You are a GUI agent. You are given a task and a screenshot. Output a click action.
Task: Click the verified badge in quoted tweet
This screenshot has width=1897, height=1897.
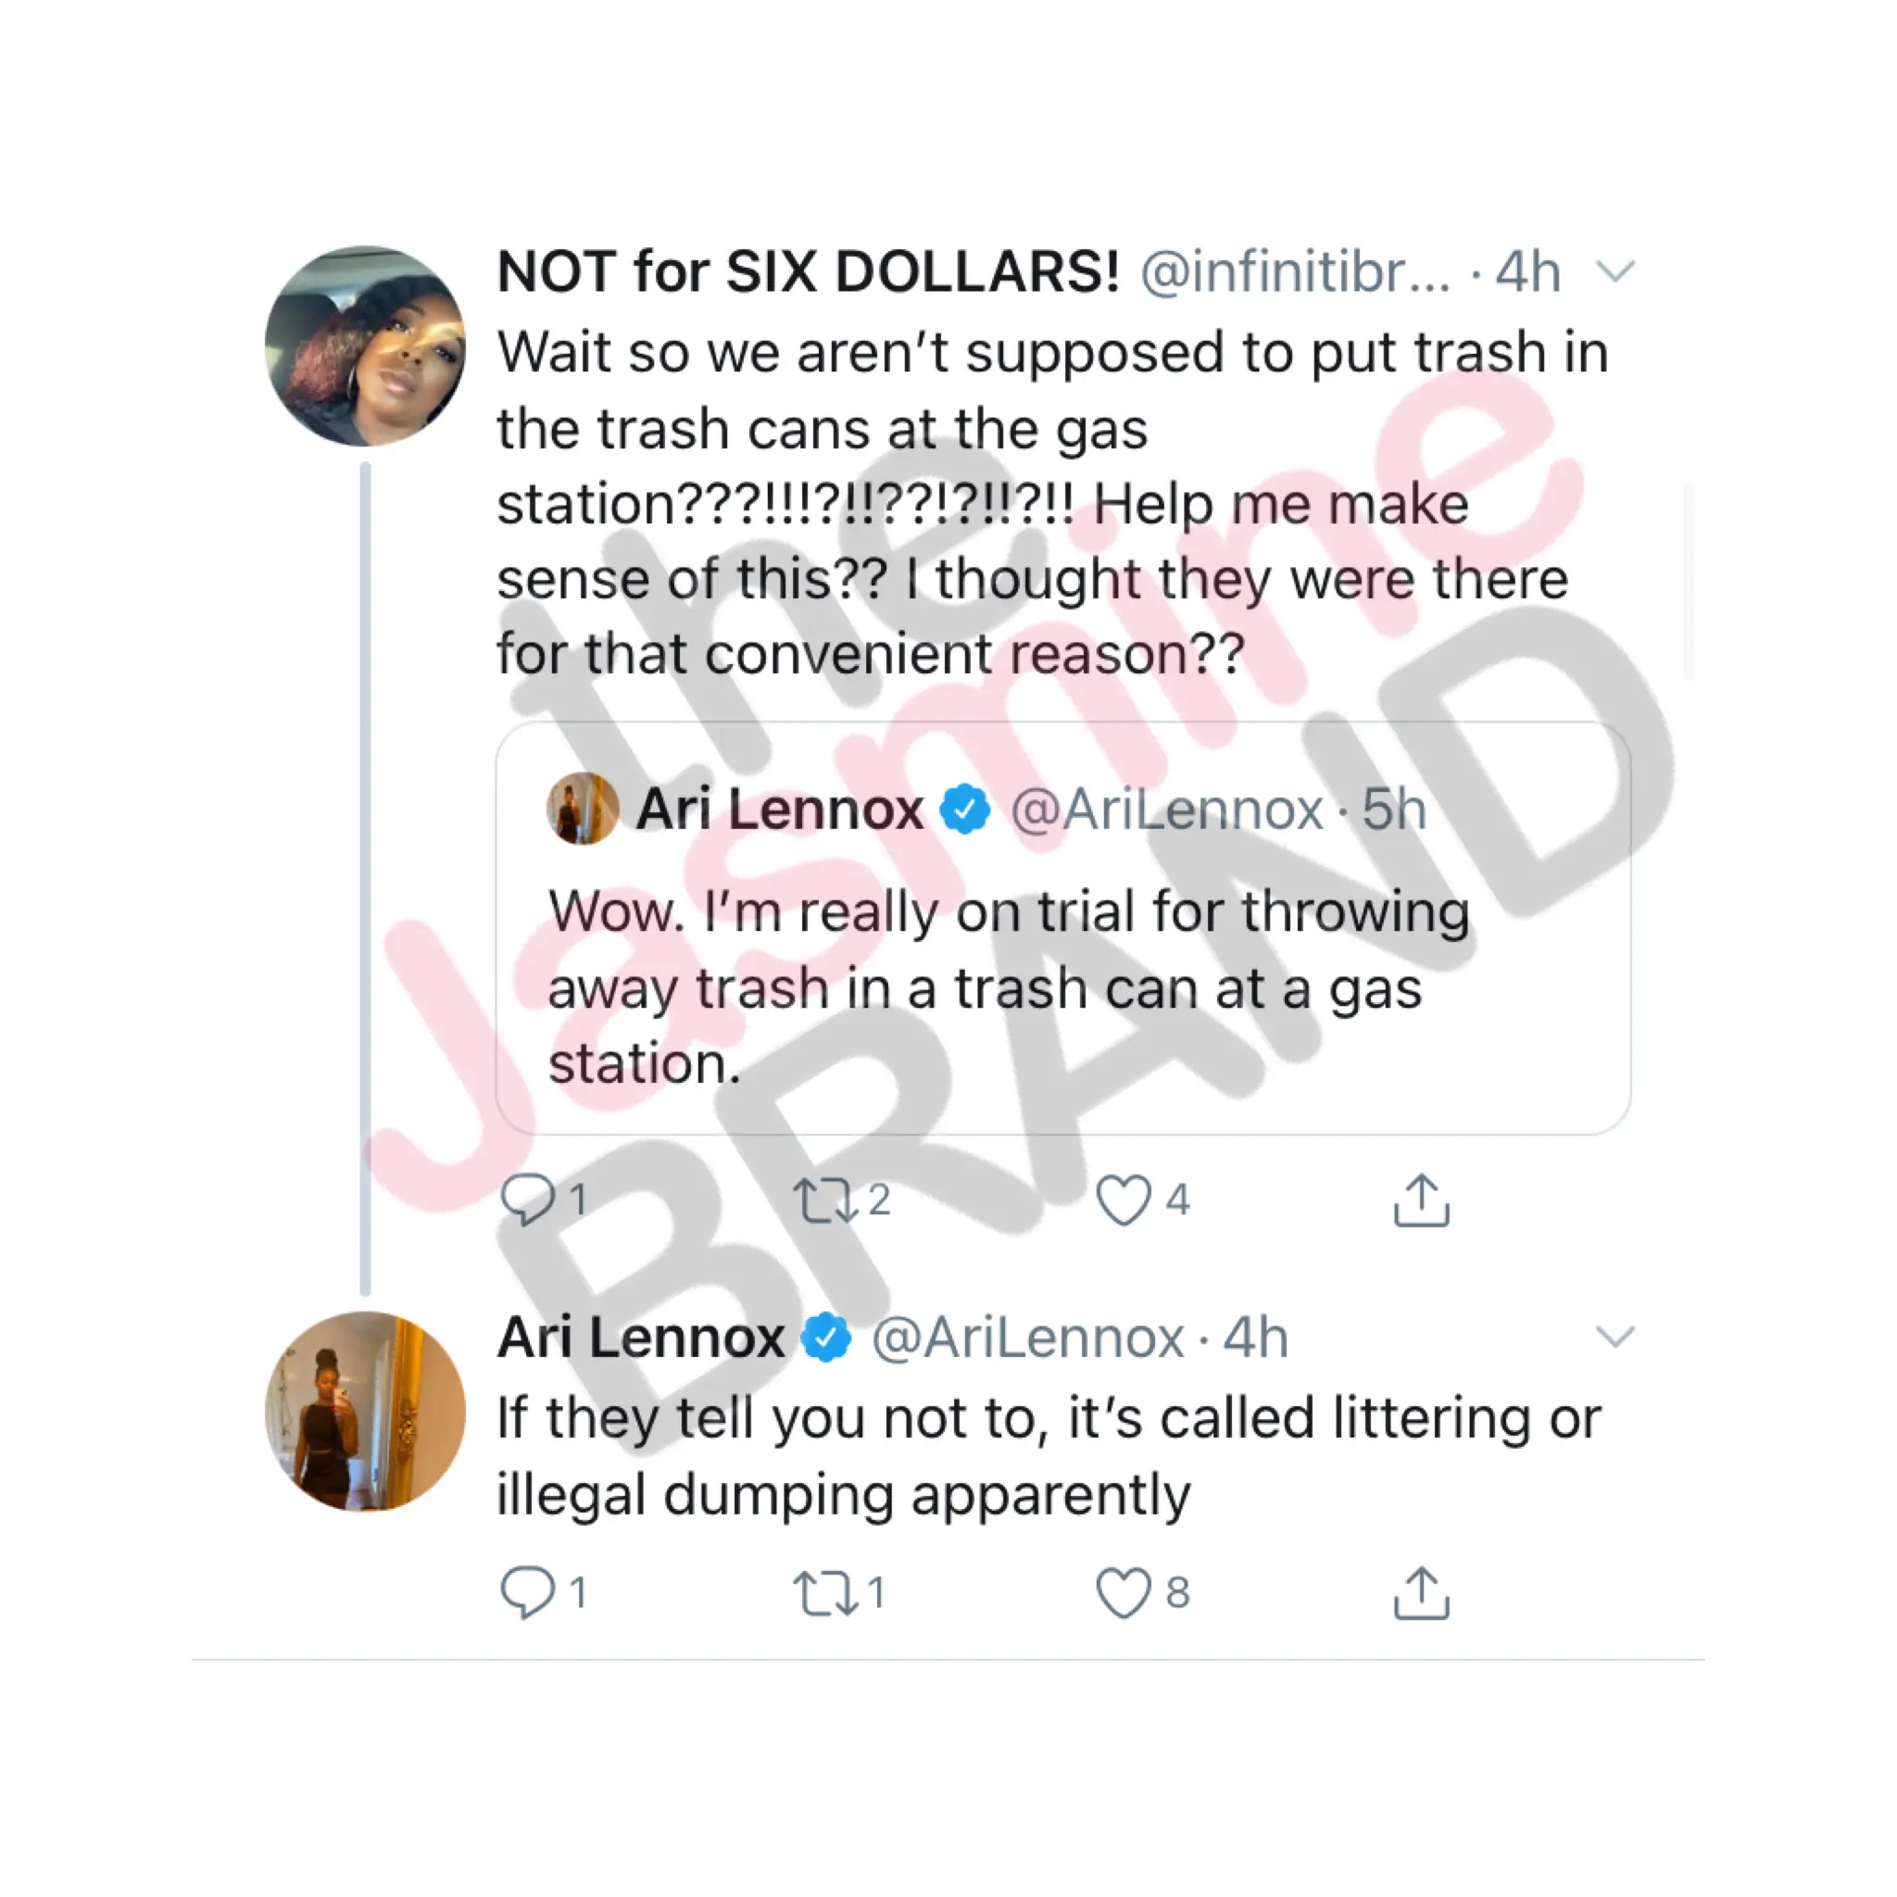click(x=965, y=809)
